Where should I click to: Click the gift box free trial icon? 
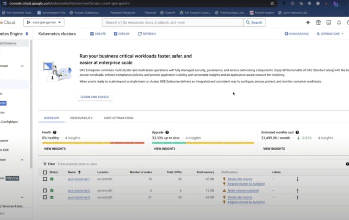click(x=318, y=22)
